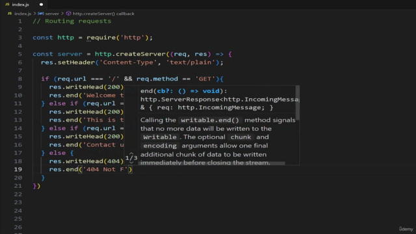The height and width of the screenshot is (234, 416).
Task: Click the JS icon in breadcrumb
Action: click(10, 14)
